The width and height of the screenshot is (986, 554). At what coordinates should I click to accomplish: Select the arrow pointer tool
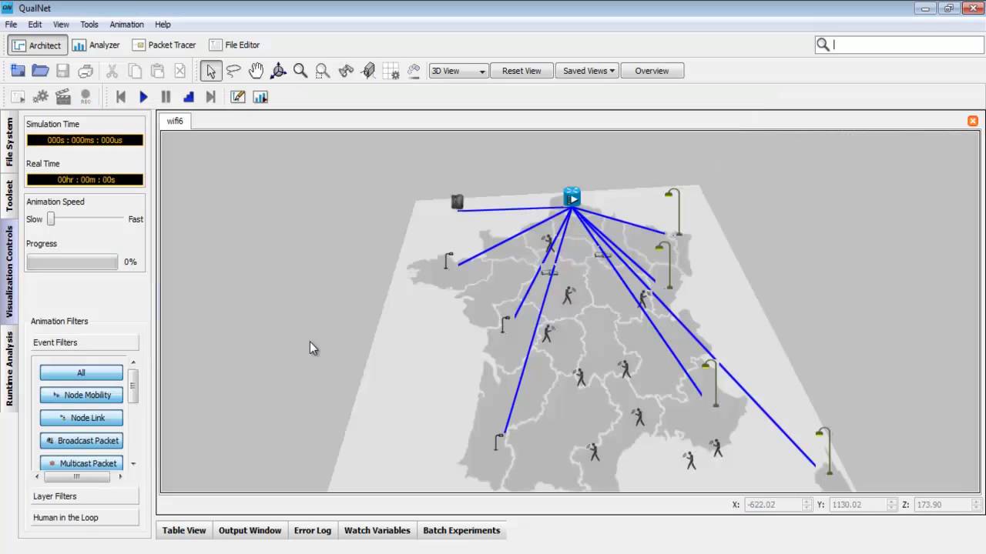(210, 71)
